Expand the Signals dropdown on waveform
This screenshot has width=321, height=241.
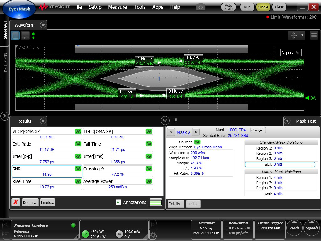[291, 53]
